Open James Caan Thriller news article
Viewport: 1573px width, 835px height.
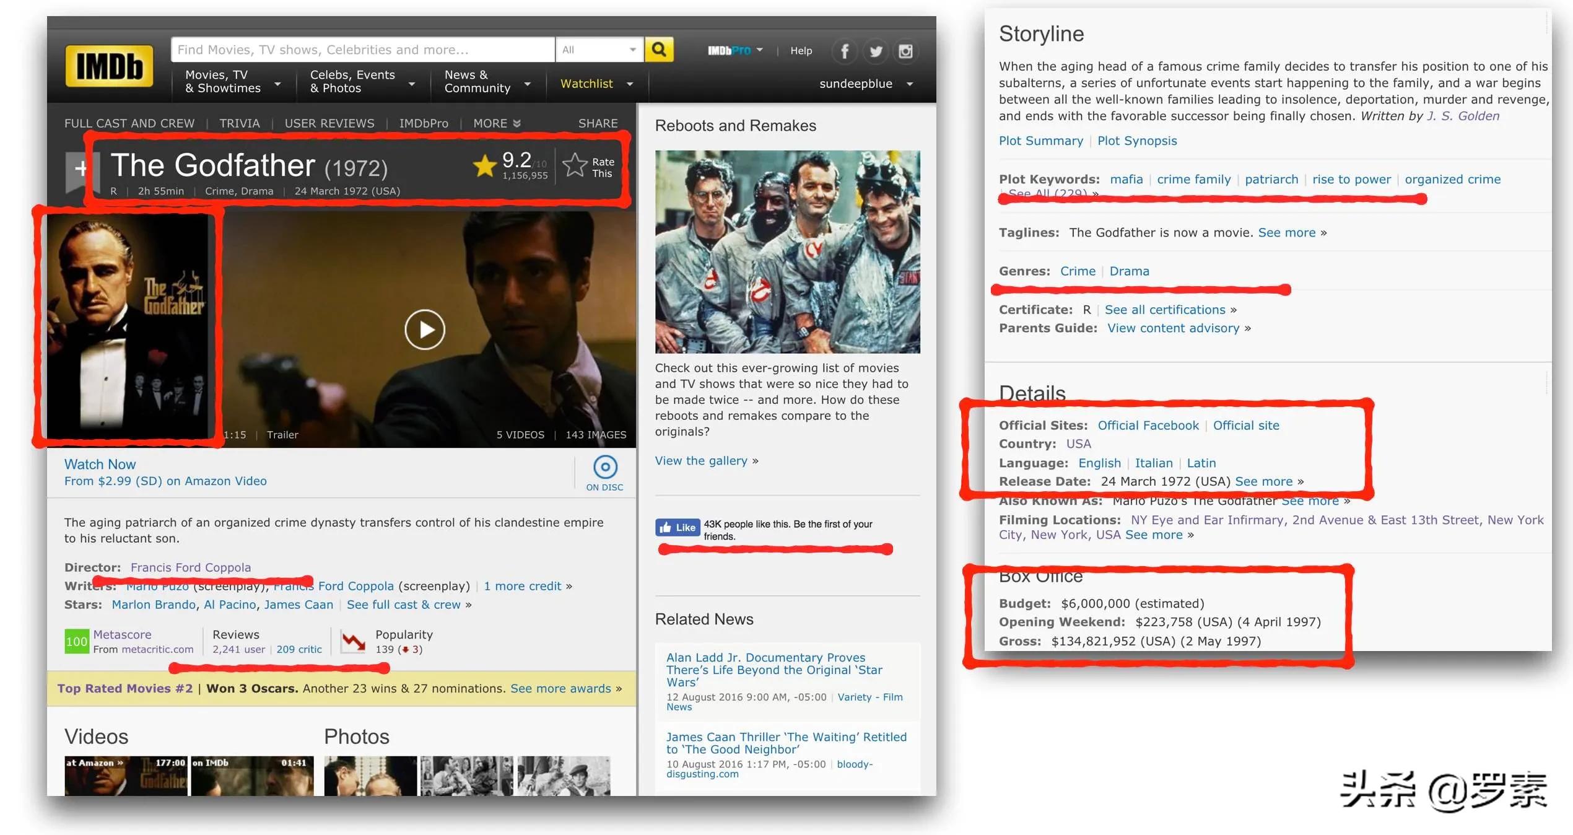pyautogui.click(x=786, y=743)
